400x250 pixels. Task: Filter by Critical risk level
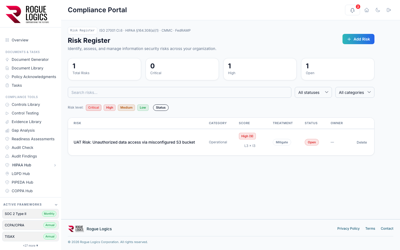[94, 107]
